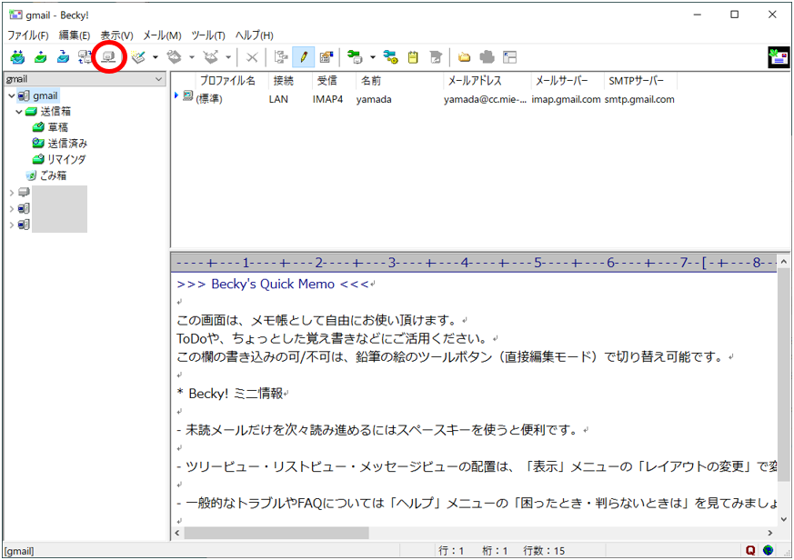Click the blue receive mail tray icon
The height and width of the screenshot is (560, 794).
point(63,56)
